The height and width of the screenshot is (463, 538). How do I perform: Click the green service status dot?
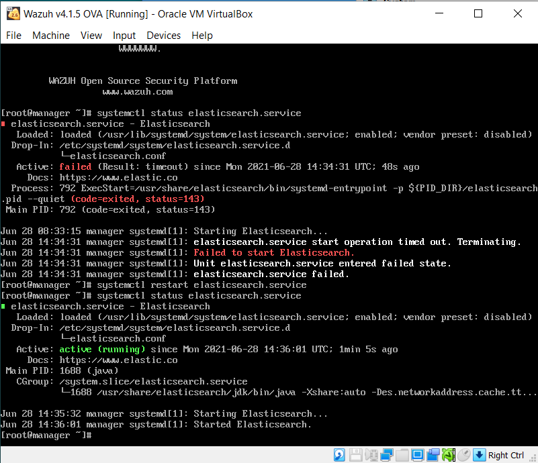coord(3,307)
